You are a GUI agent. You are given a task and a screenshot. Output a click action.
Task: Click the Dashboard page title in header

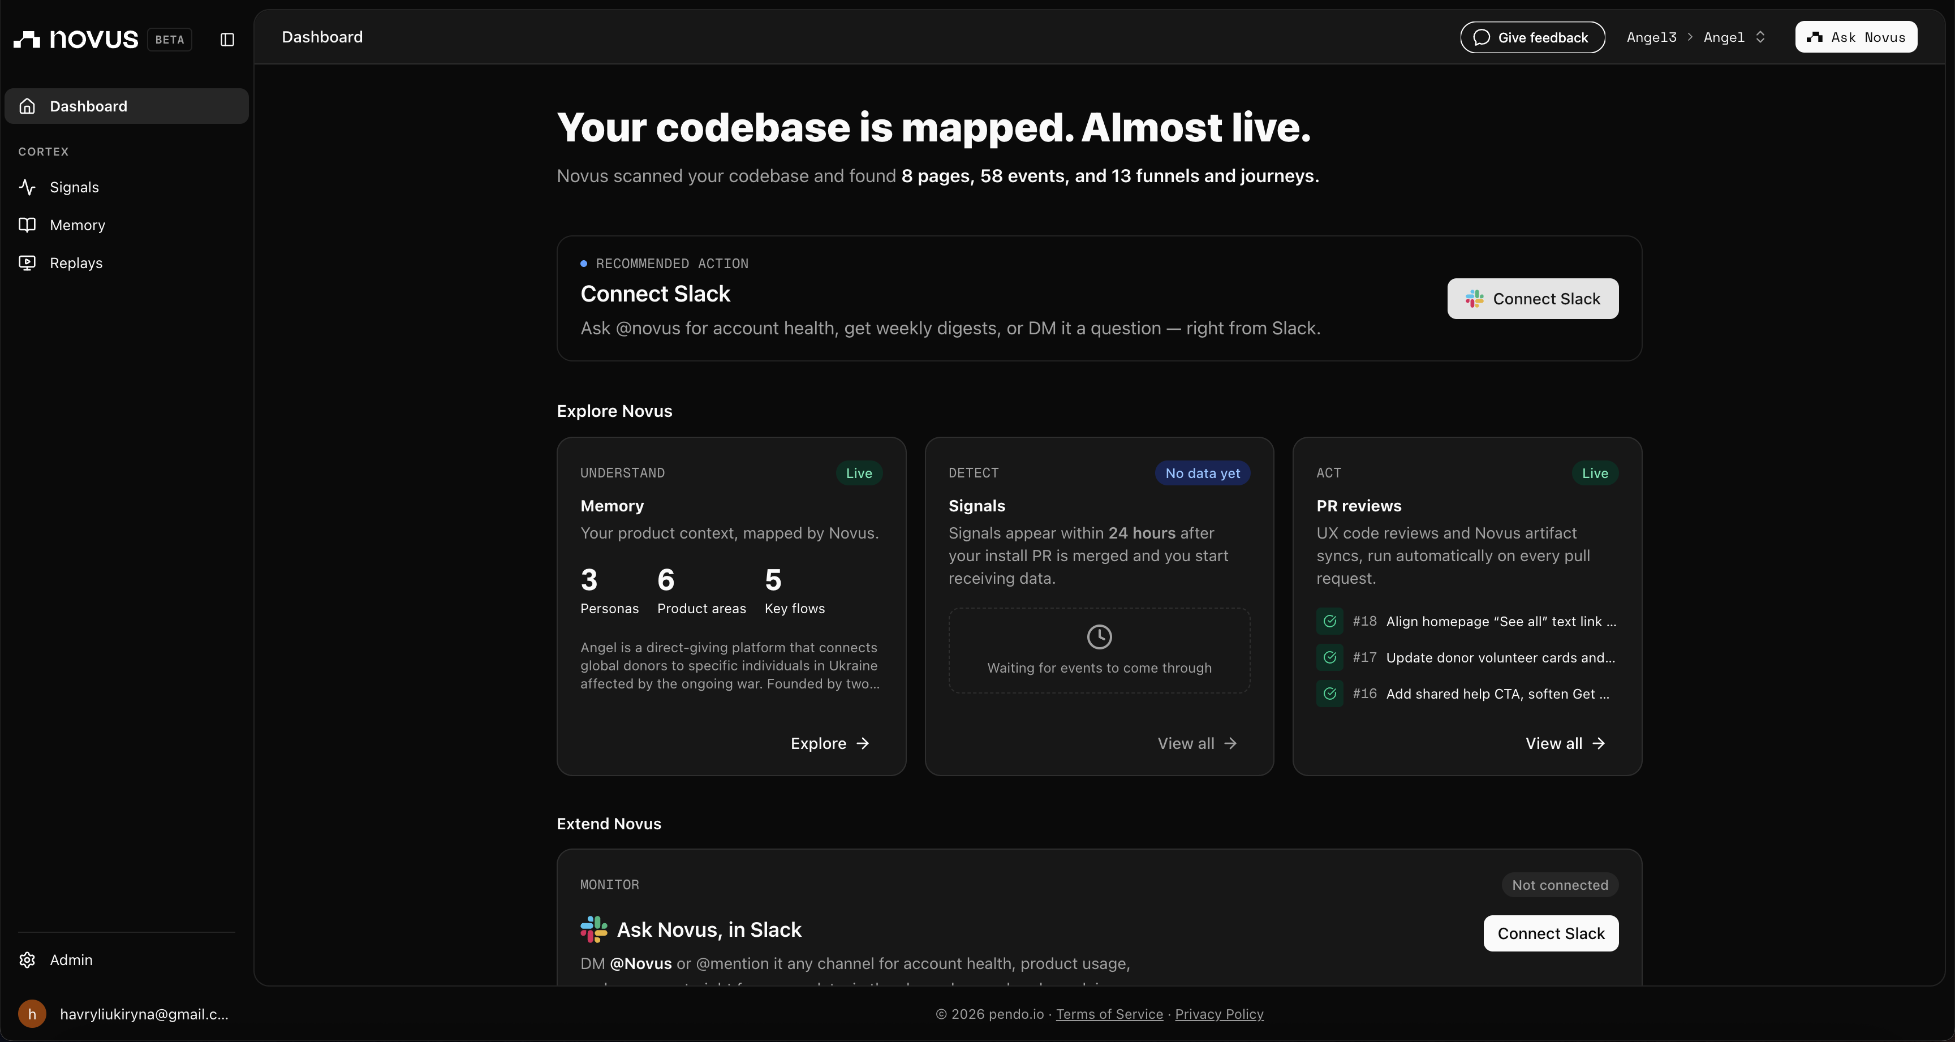[322, 37]
